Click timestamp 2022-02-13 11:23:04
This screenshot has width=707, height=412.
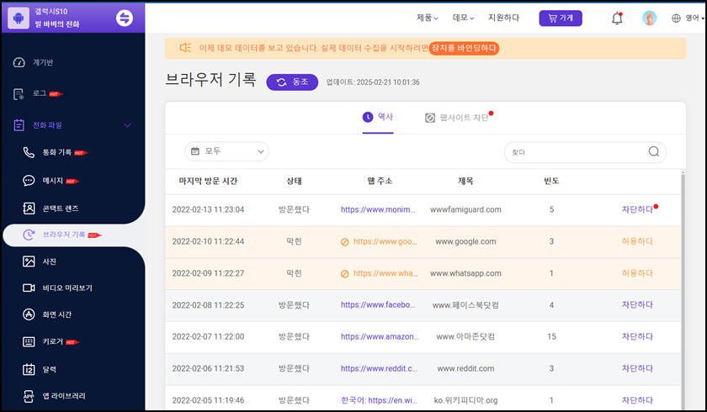point(208,209)
